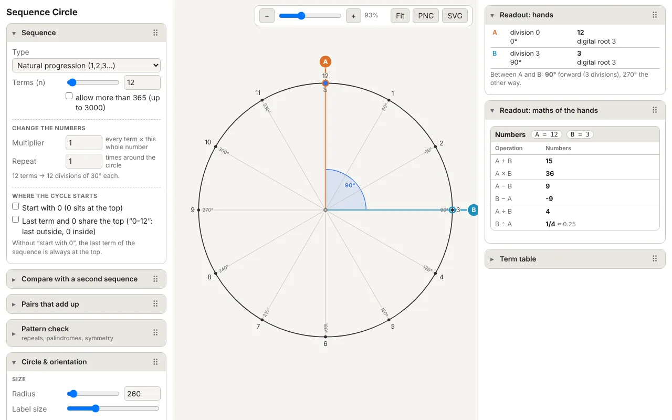672x420 pixels.
Task: Click the drag handle of the Sequence panel
Action: click(155, 33)
